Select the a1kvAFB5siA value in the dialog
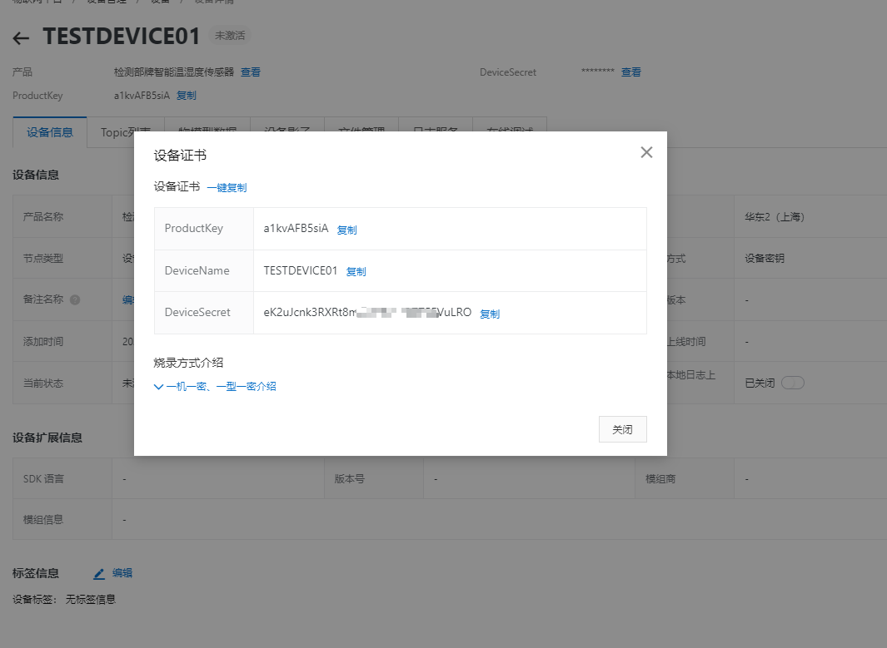Screen dimensions: 887x648 pyautogui.click(x=296, y=228)
